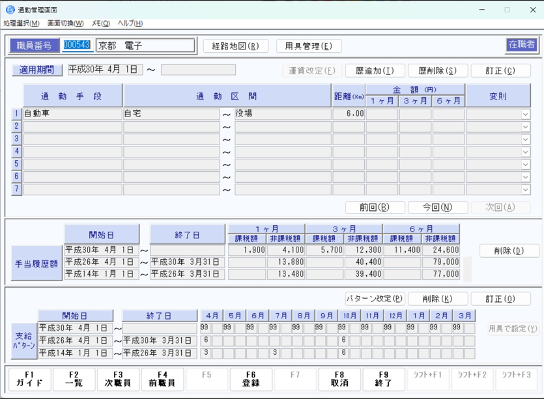Click 削除(D) beside allowance history

click(x=509, y=251)
